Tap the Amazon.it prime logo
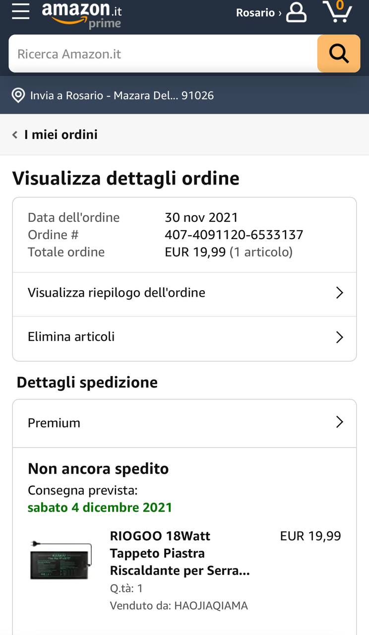 click(x=82, y=14)
